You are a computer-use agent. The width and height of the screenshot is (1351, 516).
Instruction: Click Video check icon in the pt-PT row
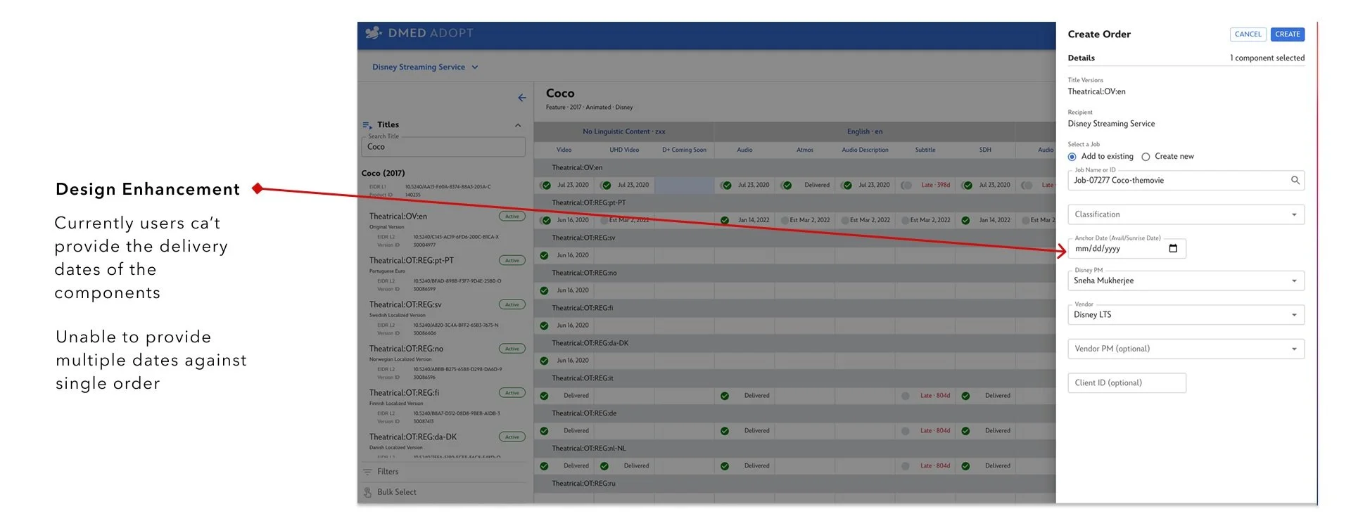coord(546,221)
